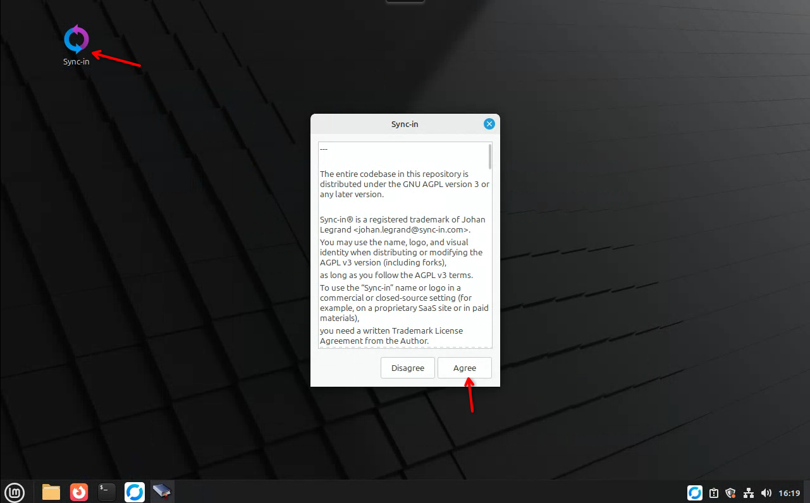This screenshot has width=810, height=503.
Task: Click the Sync-in app icon in taskbar launchers
Action: pos(135,492)
